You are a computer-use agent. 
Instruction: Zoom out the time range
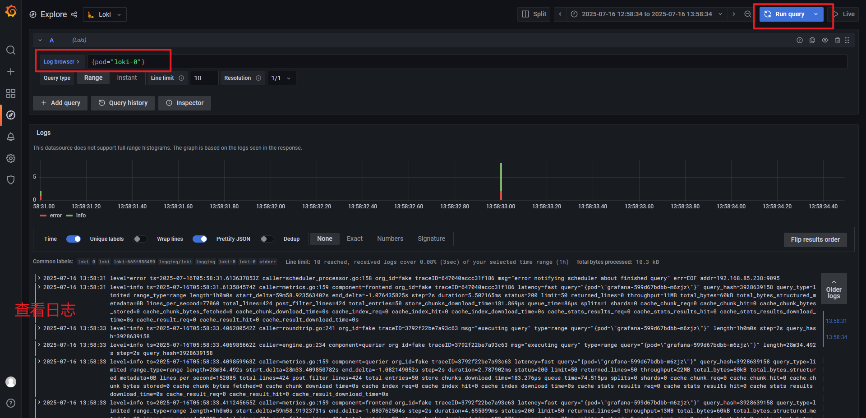(747, 14)
